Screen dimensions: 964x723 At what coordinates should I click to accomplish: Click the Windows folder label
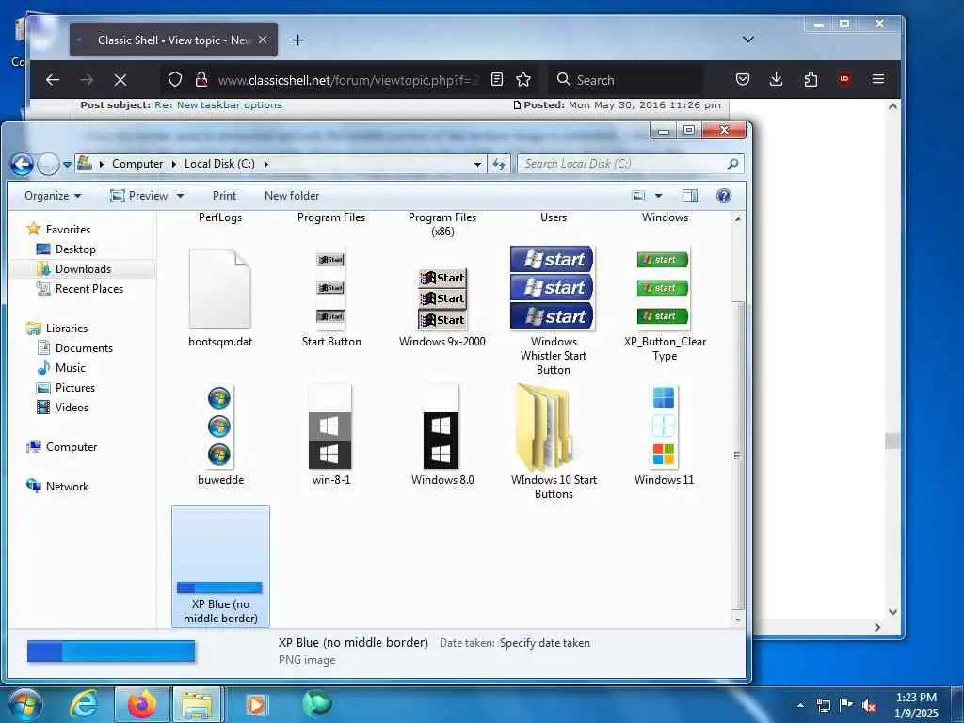tap(666, 217)
